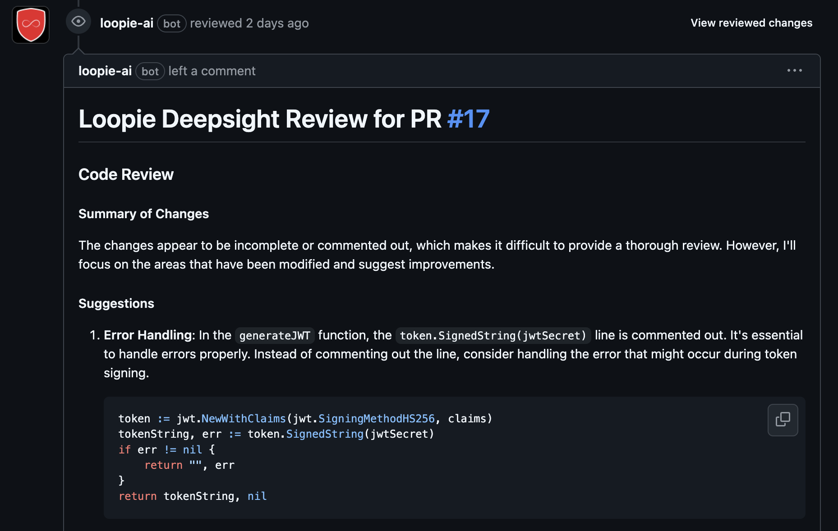
Task: Click the bot badge beside "reviewed"
Action: [x=172, y=23]
